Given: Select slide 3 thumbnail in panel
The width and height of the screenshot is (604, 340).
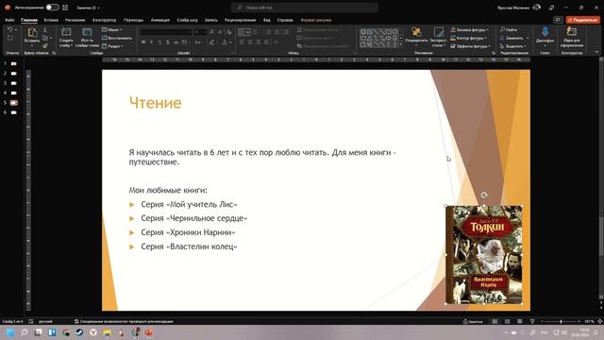Looking at the screenshot, I should click(13, 83).
